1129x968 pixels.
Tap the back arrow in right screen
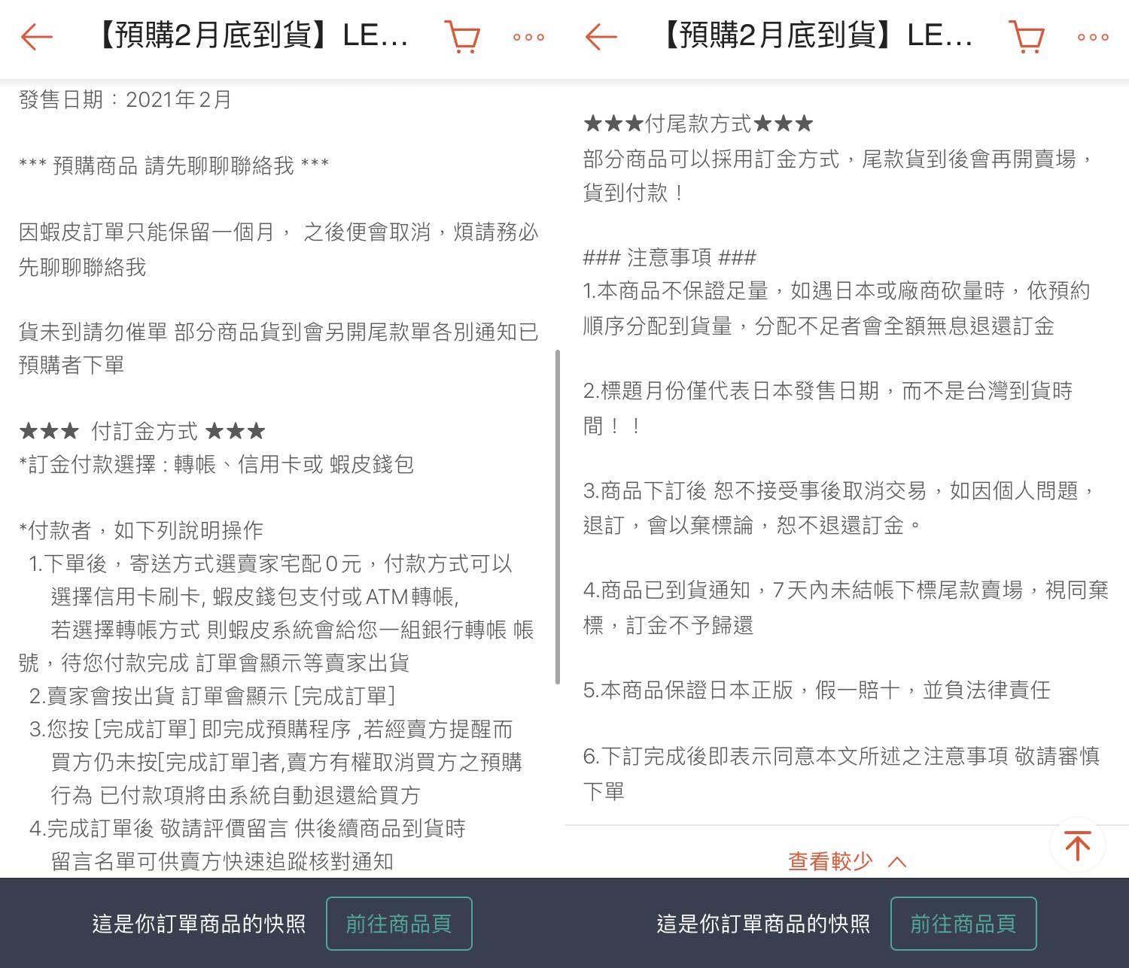point(601,36)
